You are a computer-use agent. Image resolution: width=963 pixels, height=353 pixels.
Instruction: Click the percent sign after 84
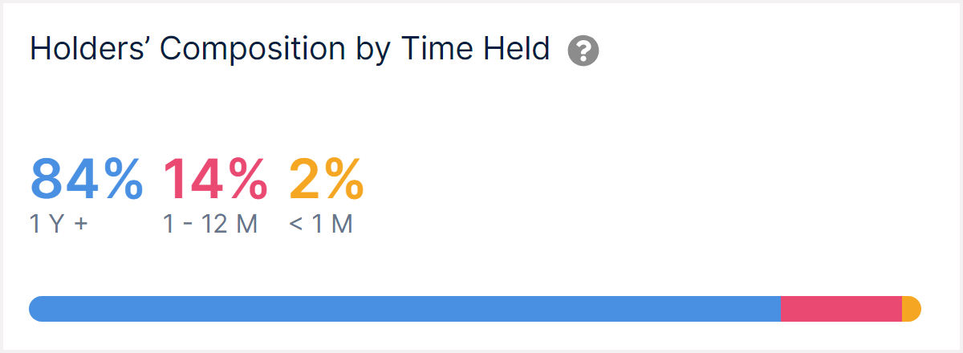pyautogui.click(x=123, y=180)
